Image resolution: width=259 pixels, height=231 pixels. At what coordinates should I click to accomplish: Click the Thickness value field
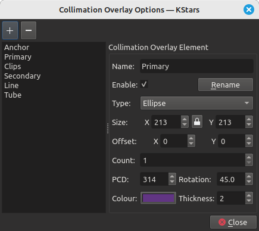[x=231, y=198]
